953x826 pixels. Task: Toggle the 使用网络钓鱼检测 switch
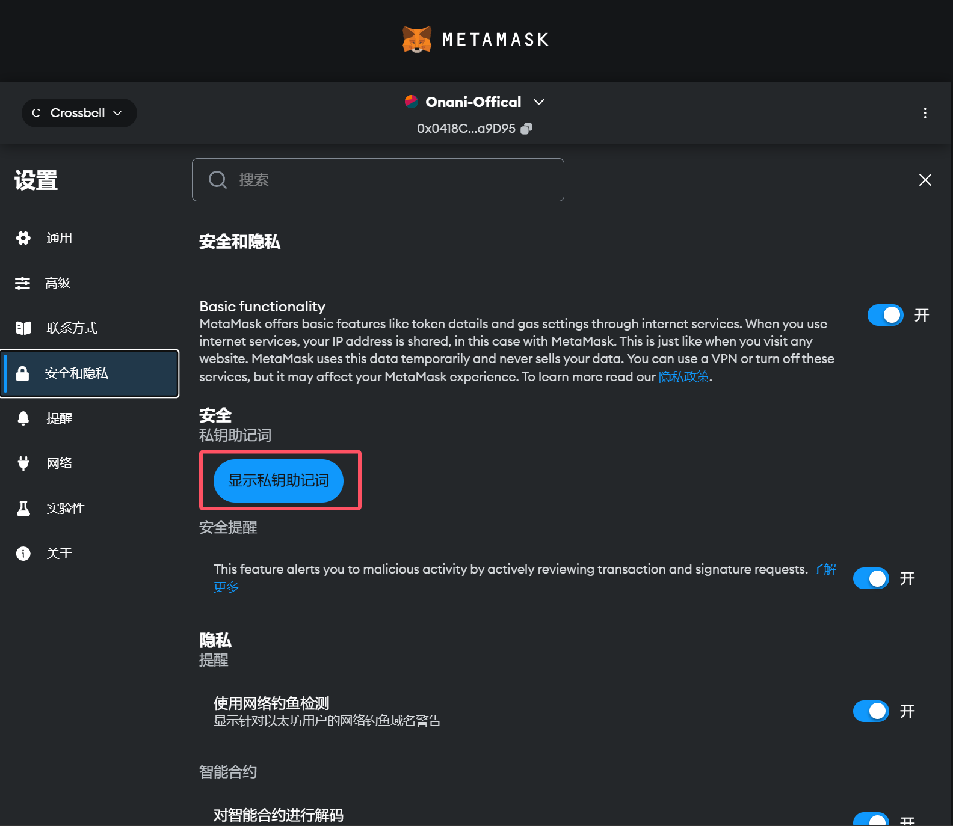(871, 711)
